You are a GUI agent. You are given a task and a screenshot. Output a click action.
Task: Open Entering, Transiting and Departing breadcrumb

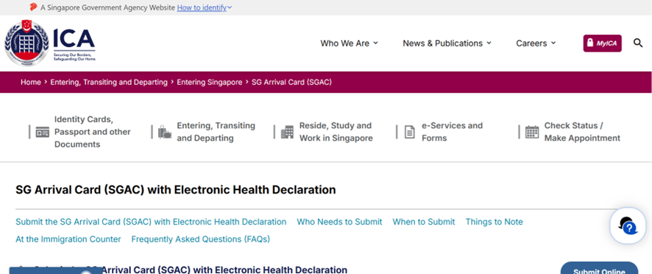pyautogui.click(x=109, y=82)
